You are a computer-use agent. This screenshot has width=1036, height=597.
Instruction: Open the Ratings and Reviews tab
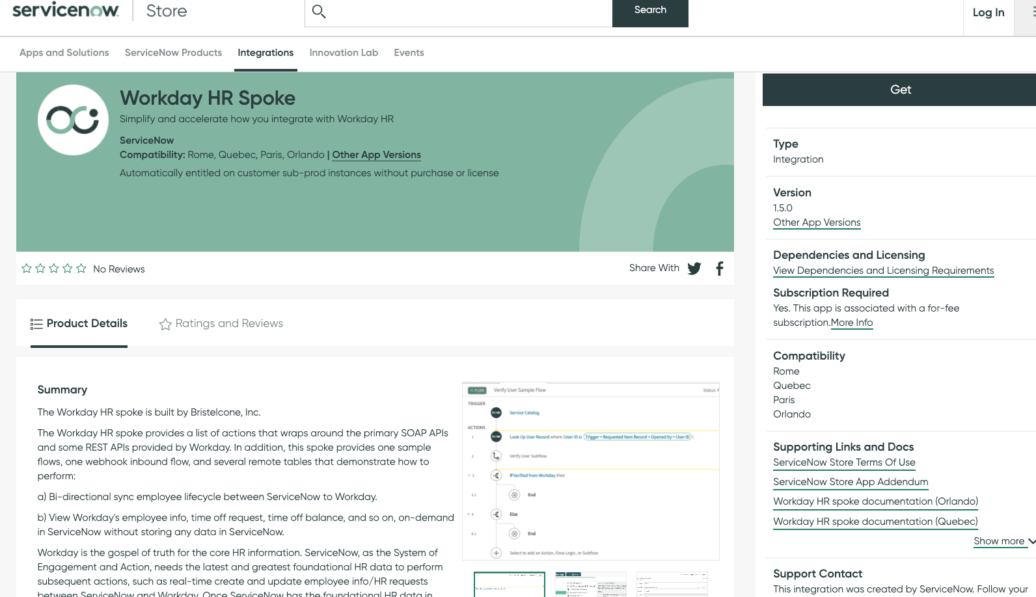click(221, 324)
